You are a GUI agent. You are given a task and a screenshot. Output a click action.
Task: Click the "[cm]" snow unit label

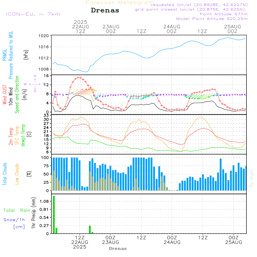tap(19, 227)
